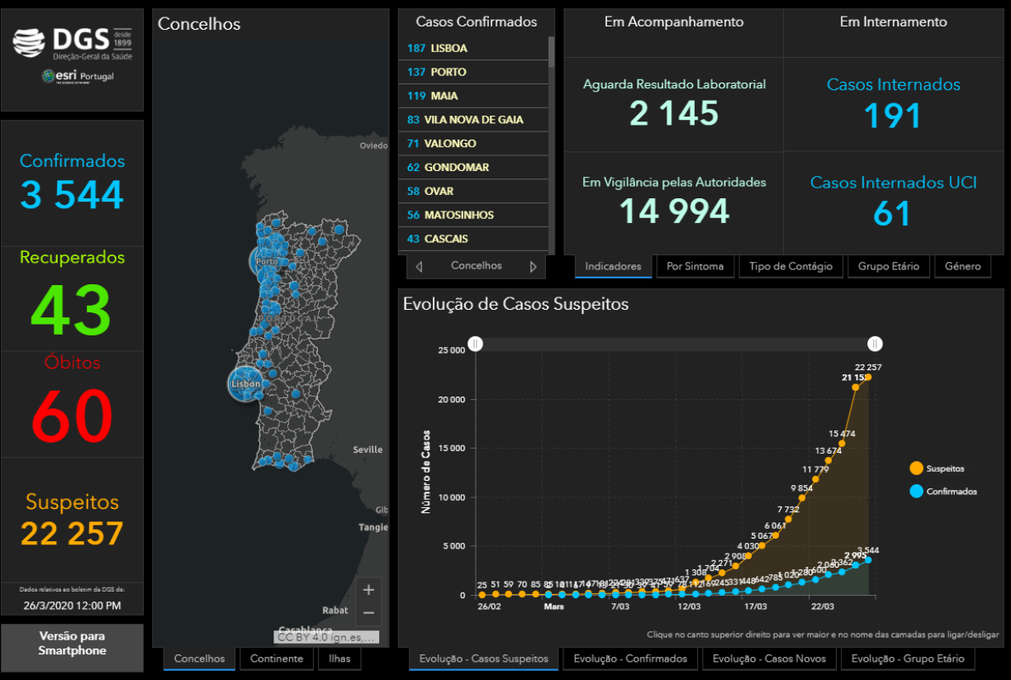Click the DGS logo
The image size is (1011, 680).
(73, 43)
